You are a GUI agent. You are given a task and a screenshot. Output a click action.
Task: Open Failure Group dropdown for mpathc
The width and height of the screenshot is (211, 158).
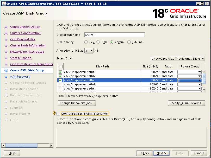click(189, 80)
